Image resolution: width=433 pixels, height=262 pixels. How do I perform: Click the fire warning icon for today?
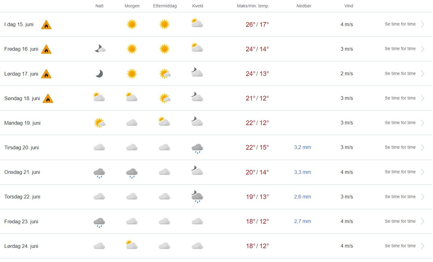pyautogui.click(x=46, y=25)
